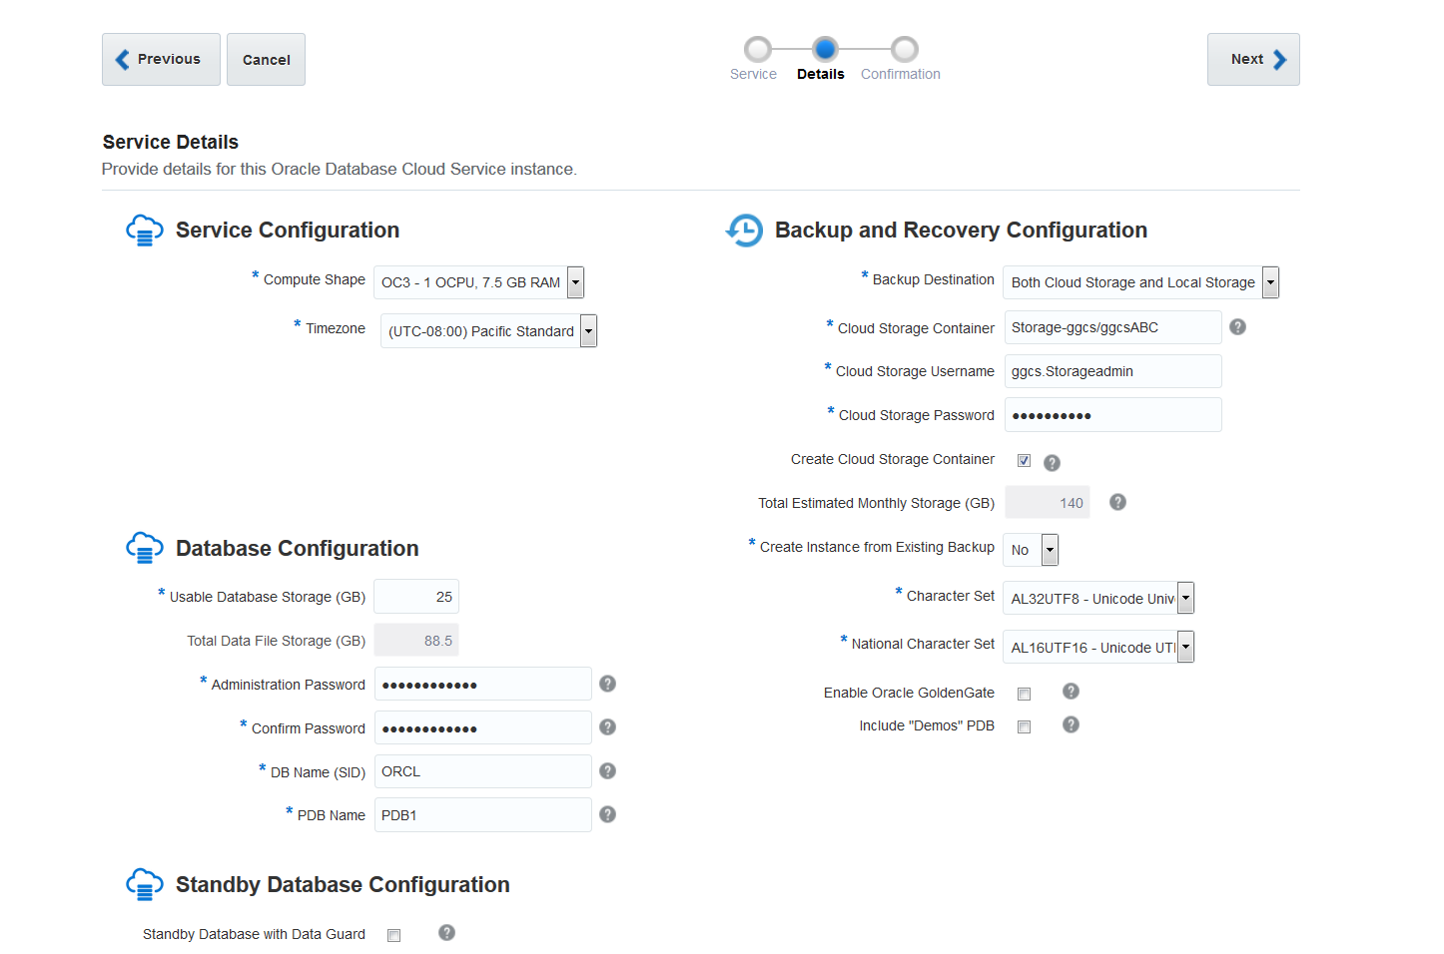Click help icon next to Administration Password
This screenshot has height=954, width=1444.
[607, 684]
